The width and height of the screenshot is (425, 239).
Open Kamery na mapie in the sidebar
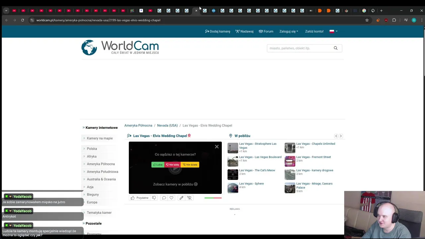(100, 138)
